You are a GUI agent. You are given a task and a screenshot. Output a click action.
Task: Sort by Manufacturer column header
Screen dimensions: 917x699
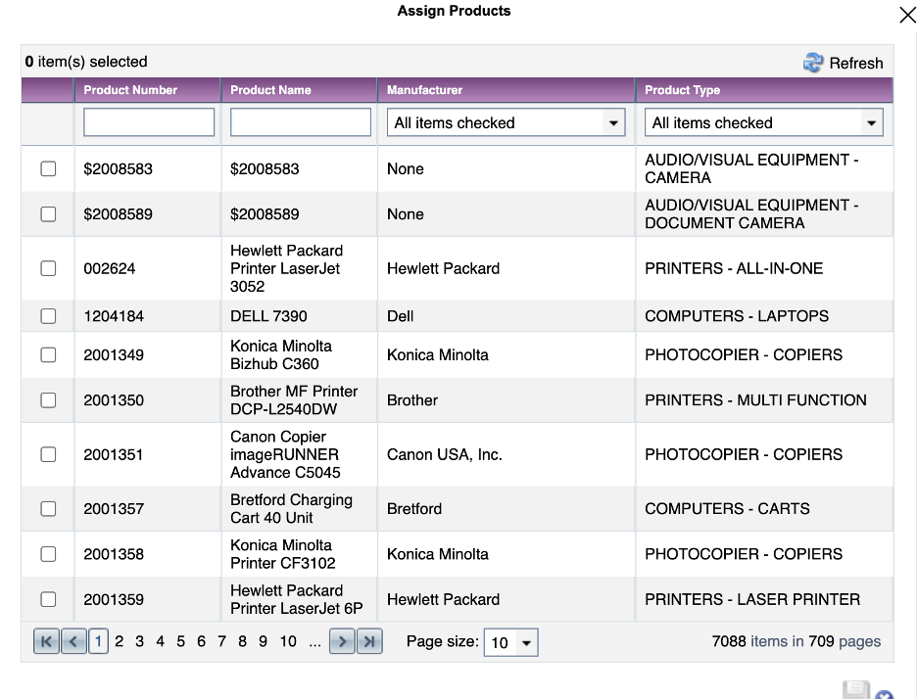click(x=424, y=90)
